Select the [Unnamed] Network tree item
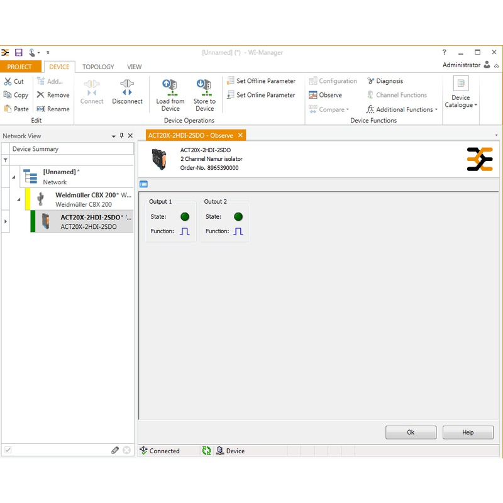Image resolution: width=503 pixels, height=503 pixels. tap(77, 177)
